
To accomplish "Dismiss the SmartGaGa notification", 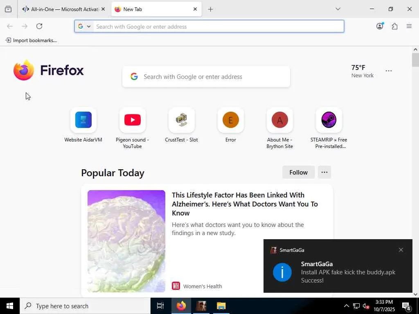I will coord(401,250).
